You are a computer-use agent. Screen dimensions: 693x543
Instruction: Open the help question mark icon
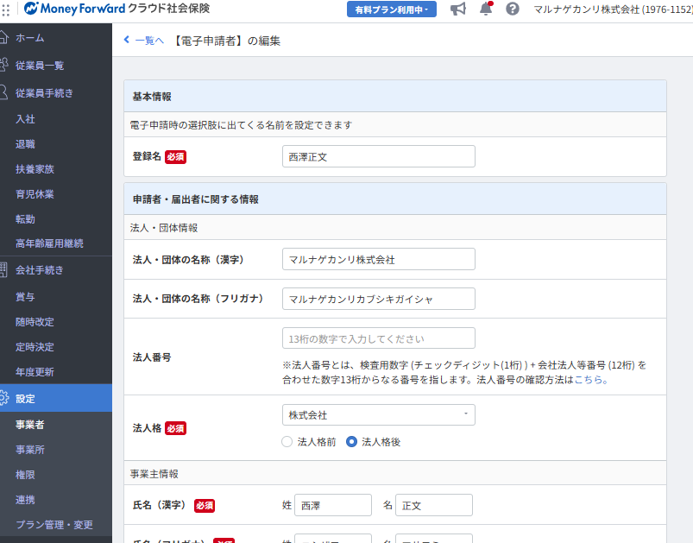click(x=513, y=9)
